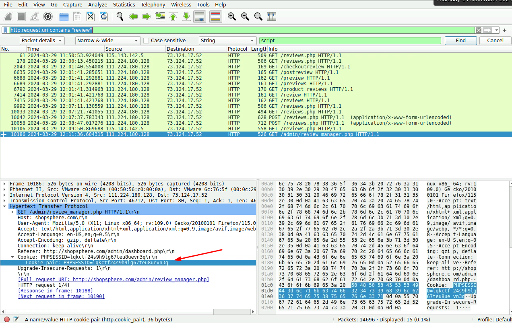The width and height of the screenshot is (512, 323).
Task: Select packet 10042 POST /reviews.php row
Action: 256,117
